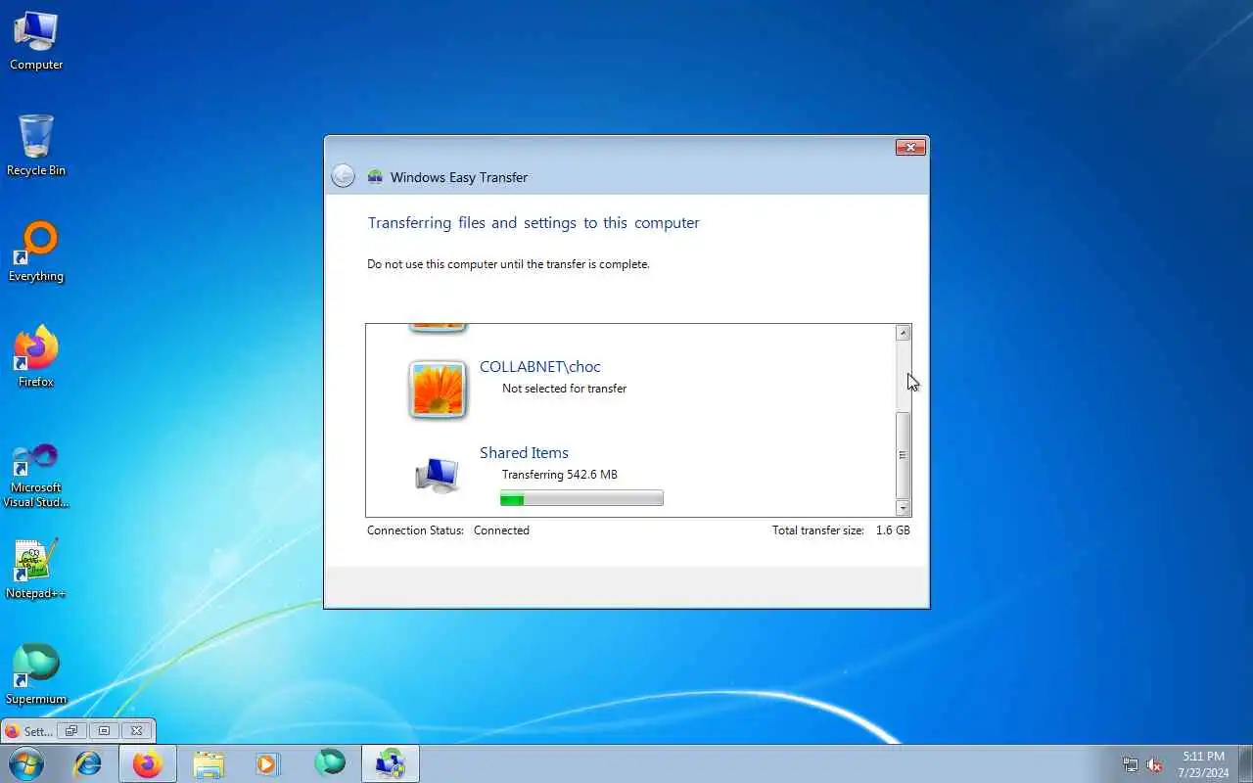
Task: Open the Computer desktop icon
Action: (36, 41)
